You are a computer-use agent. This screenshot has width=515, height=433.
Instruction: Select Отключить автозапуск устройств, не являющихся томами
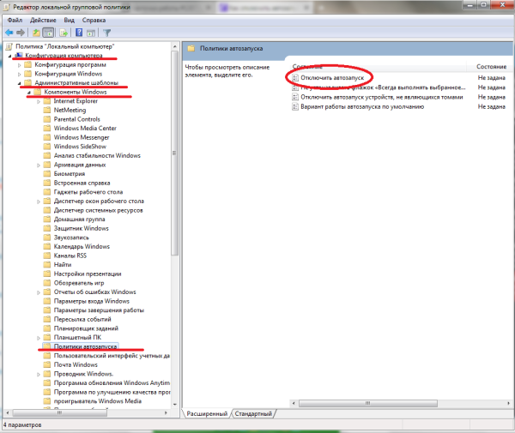(x=382, y=97)
